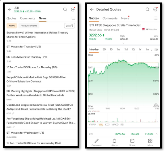Select the News filter pill
The width and height of the screenshot is (166, 151).
click(12, 26)
